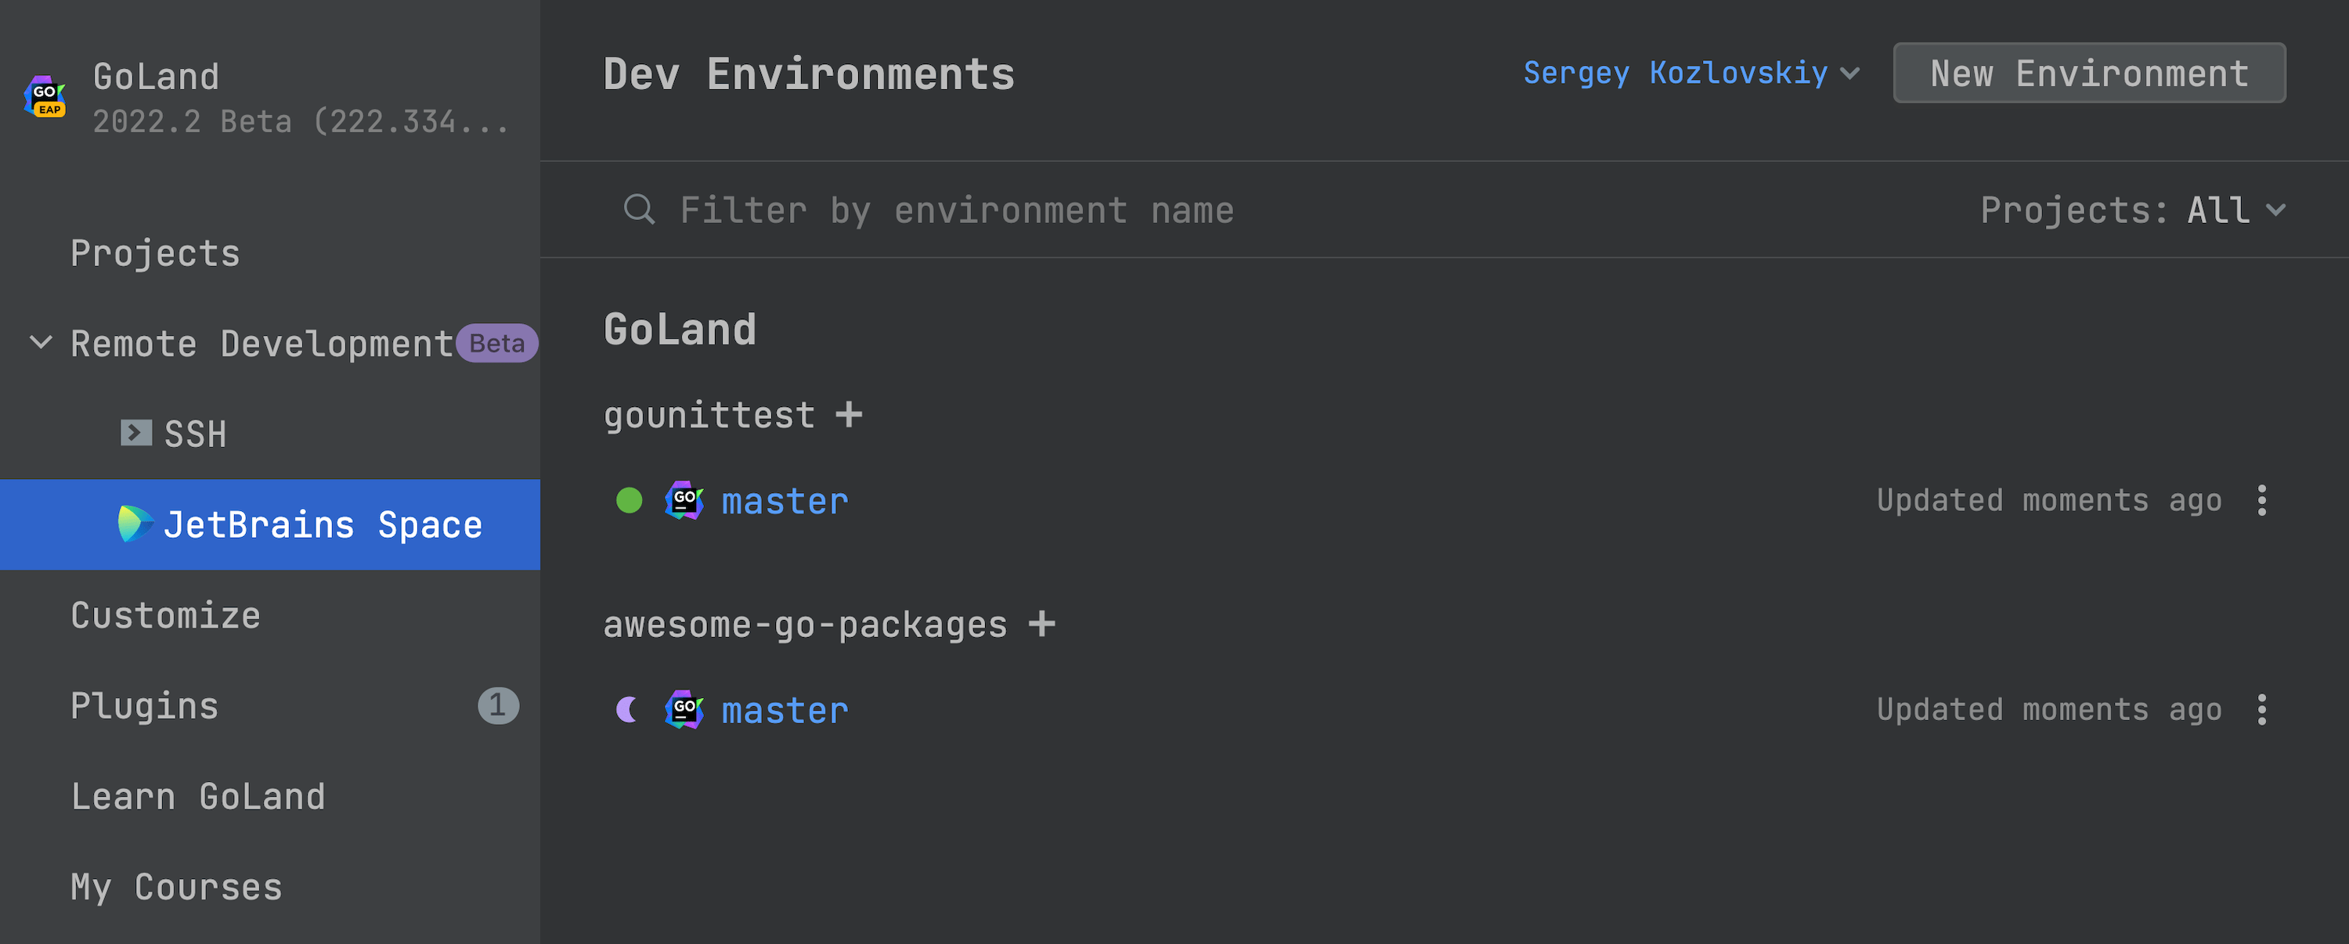Click the hibernated moon status icon

627,710
